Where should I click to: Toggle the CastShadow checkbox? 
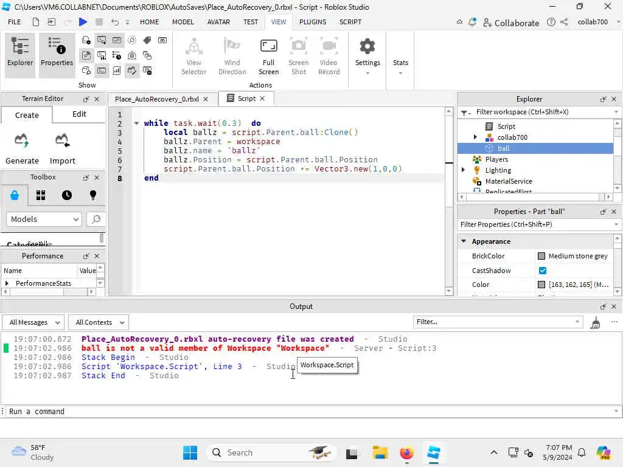[542, 271]
